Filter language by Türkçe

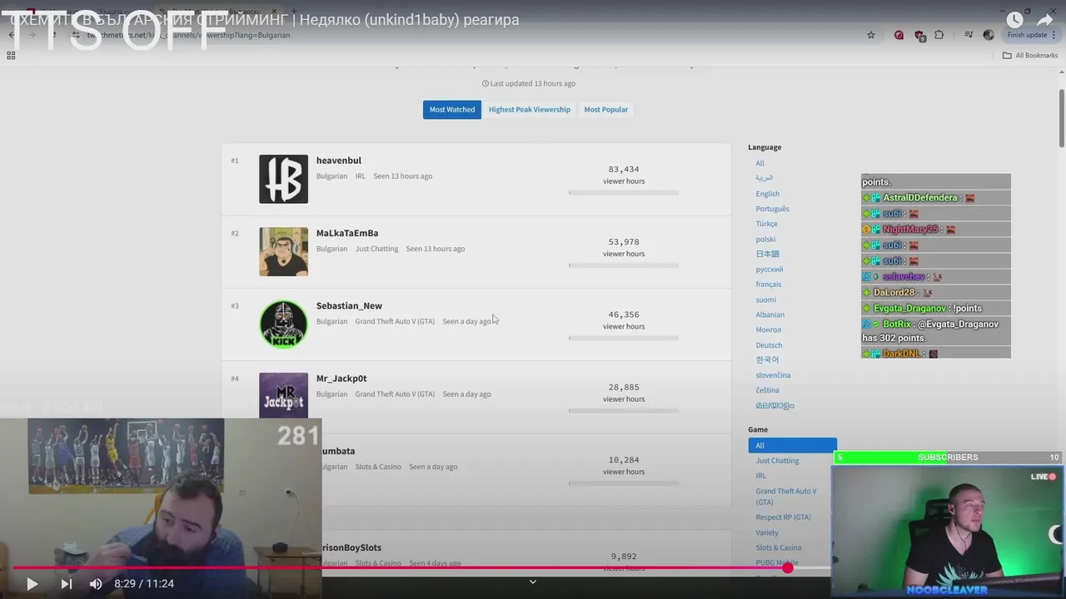click(x=767, y=224)
